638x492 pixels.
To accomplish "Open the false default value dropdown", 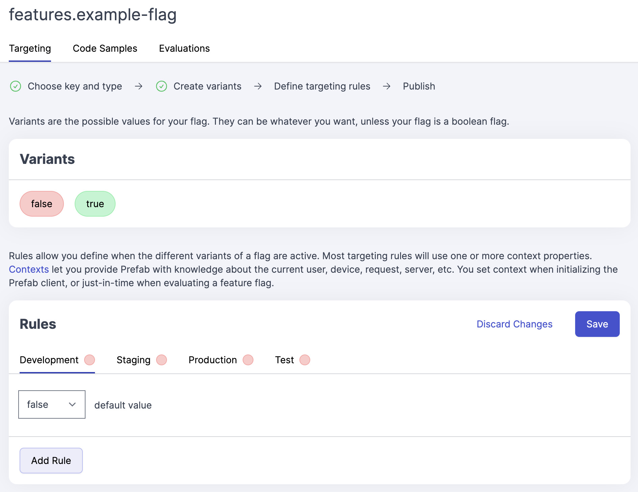I will 52,404.
